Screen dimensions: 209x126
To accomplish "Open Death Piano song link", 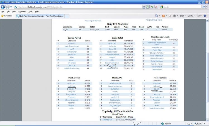I will [157, 70].
